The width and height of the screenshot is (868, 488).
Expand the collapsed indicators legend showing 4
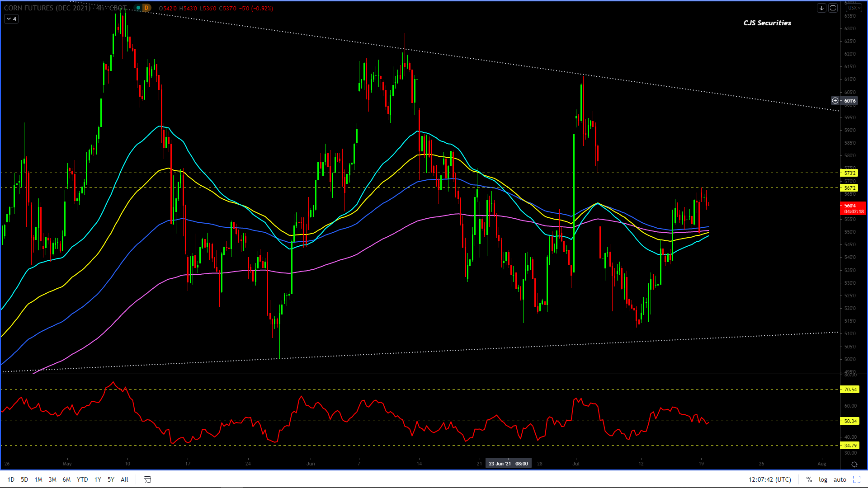tap(11, 19)
